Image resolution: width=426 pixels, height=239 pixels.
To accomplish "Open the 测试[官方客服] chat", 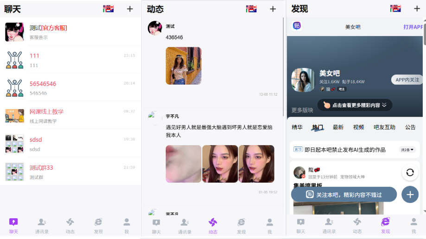I will coord(70,32).
